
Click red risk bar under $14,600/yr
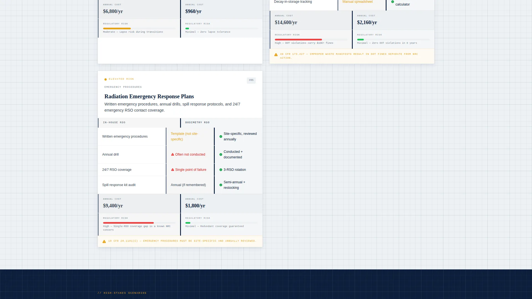(298, 40)
